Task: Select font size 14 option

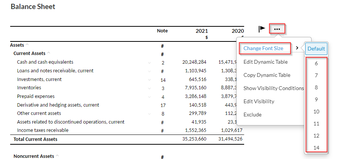Action: (x=316, y=148)
